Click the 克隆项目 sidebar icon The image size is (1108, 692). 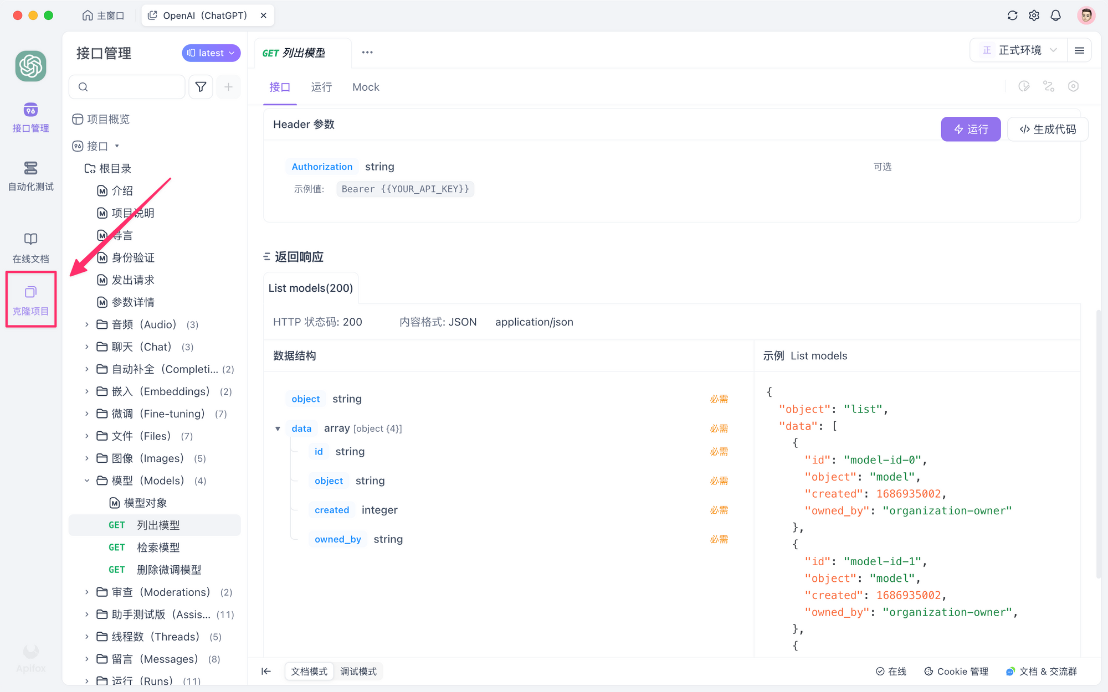click(x=31, y=298)
